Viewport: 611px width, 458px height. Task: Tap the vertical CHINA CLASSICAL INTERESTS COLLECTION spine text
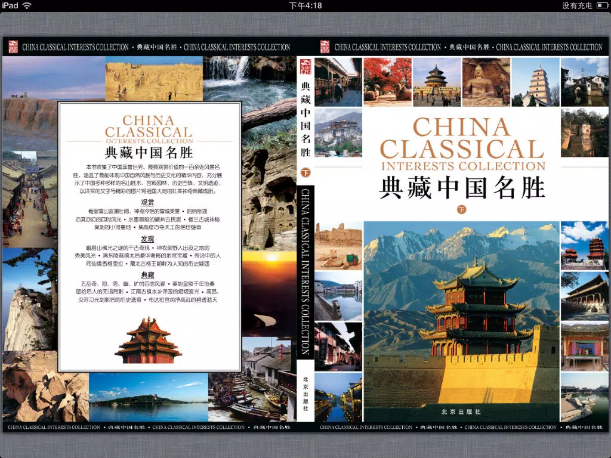tap(305, 271)
